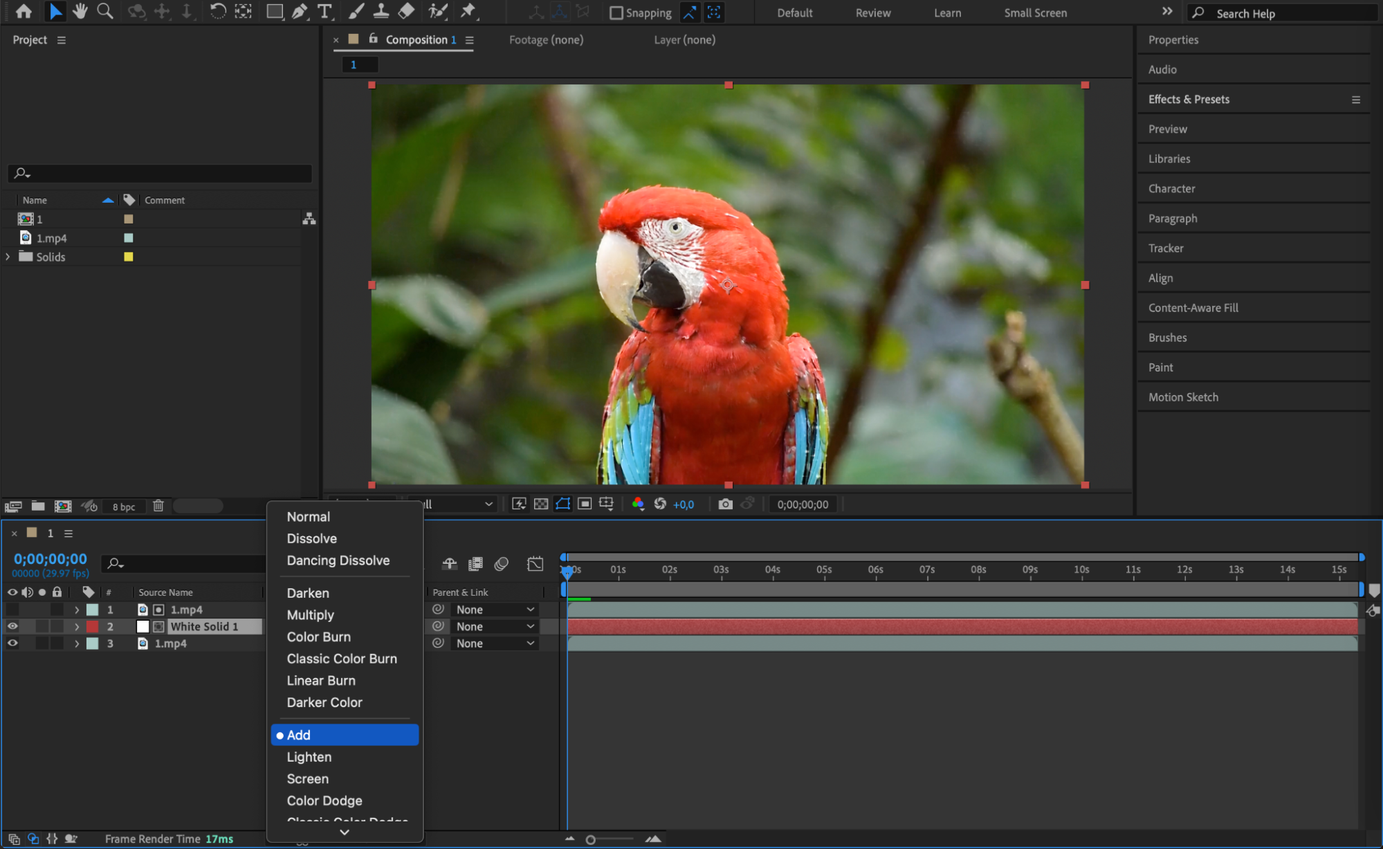Pick the Puppet Pin tool
Image resolution: width=1383 pixels, height=849 pixels.
(468, 11)
